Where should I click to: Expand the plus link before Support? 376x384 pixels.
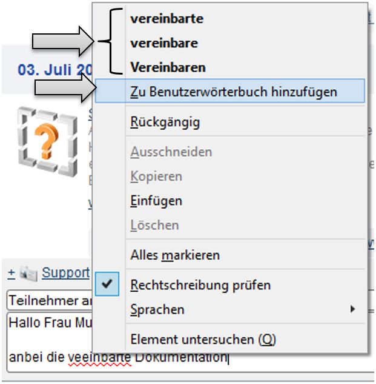click(11, 274)
